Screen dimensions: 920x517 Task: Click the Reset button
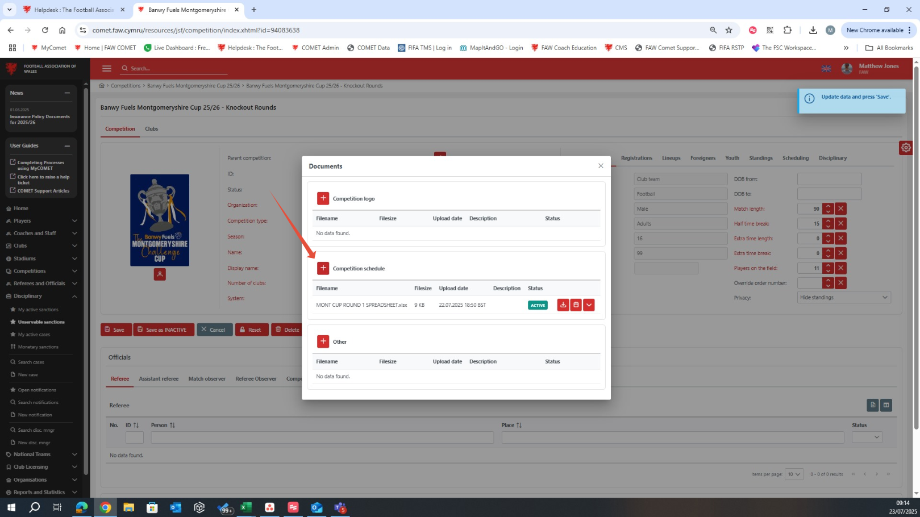point(252,330)
